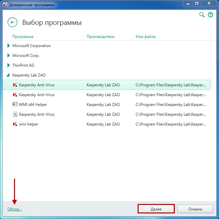Open help question mark icon

[x=211, y=15]
